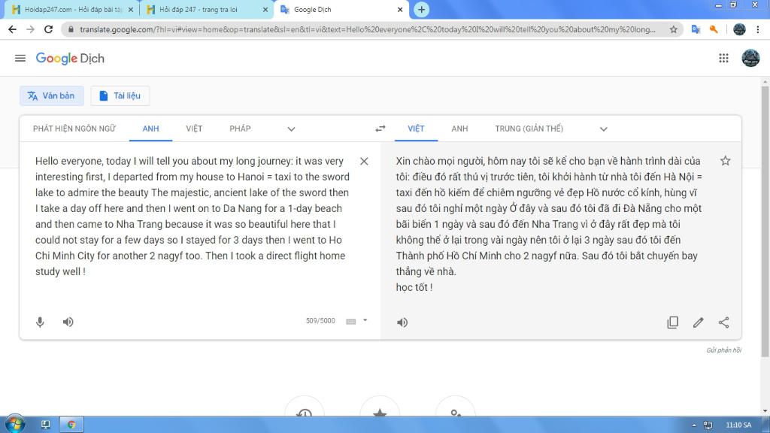770x433 pixels.
Task: Bookmark this page with the address bar star
Action: point(673,29)
